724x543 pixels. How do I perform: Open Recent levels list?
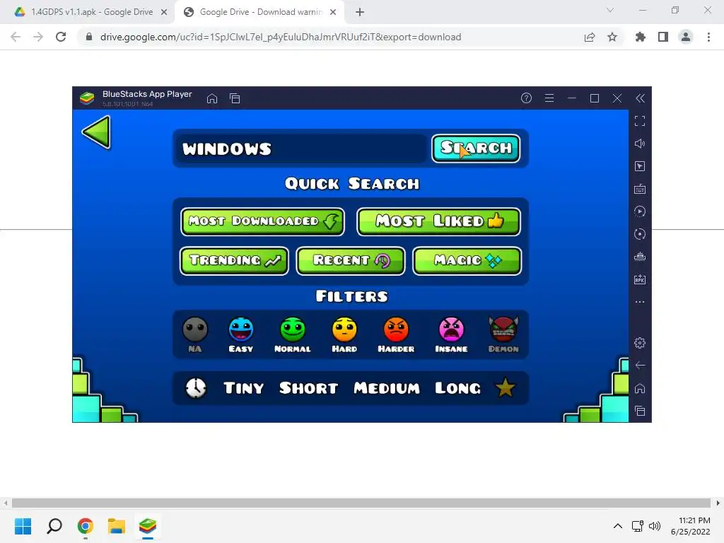tap(351, 261)
